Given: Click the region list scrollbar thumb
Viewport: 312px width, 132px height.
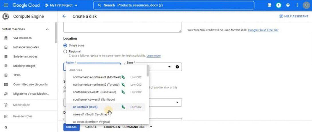Looking at the screenshot, I should tap(147, 70).
